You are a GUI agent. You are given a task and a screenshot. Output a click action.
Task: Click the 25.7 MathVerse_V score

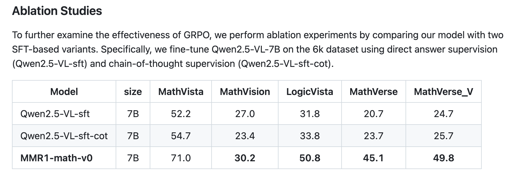tap(443, 136)
